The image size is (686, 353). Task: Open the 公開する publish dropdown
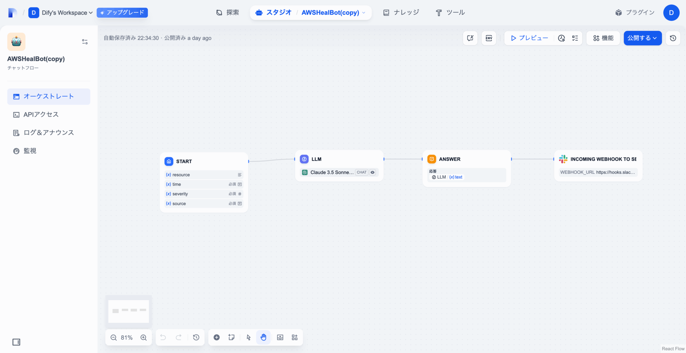(642, 38)
